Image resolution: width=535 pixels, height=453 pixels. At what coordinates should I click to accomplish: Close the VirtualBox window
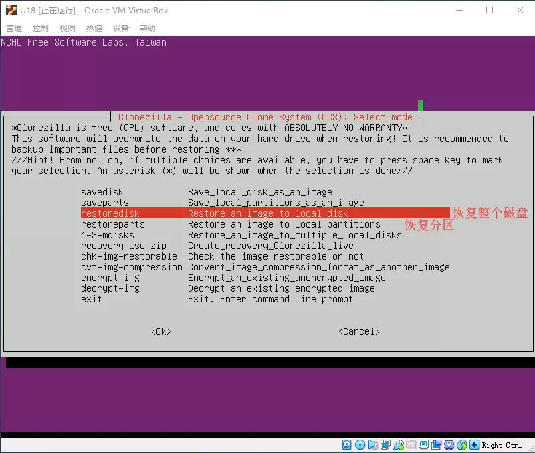pyautogui.click(x=520, y=10)
